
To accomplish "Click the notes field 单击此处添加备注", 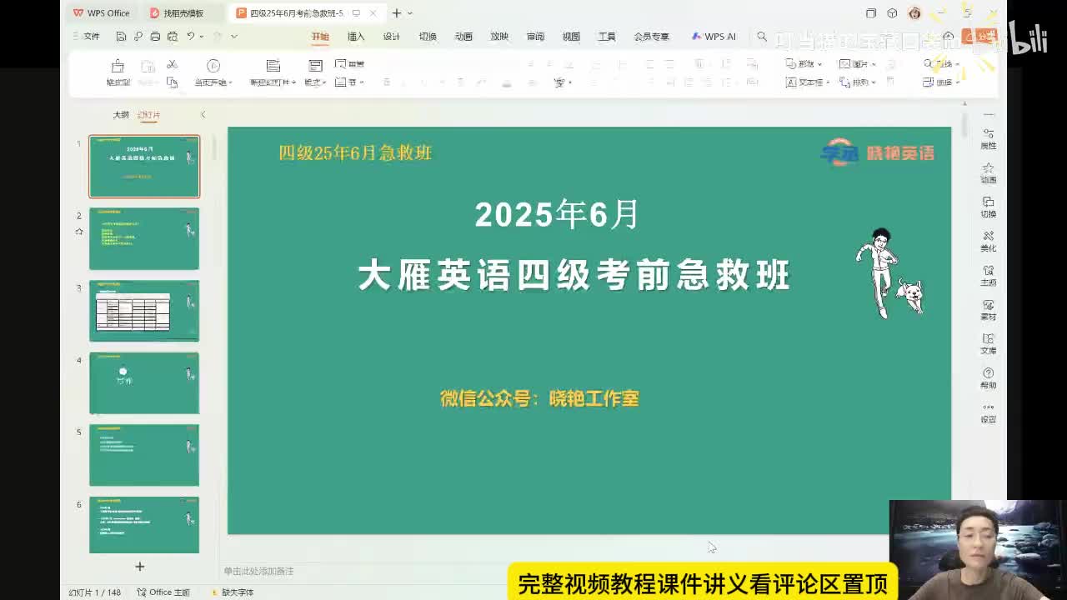I will point(258,571).
